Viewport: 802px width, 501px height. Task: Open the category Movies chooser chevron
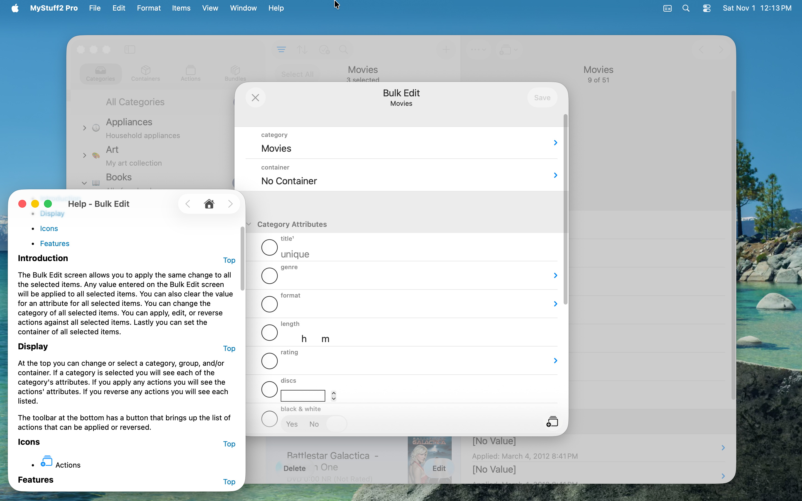coord(556,143)
